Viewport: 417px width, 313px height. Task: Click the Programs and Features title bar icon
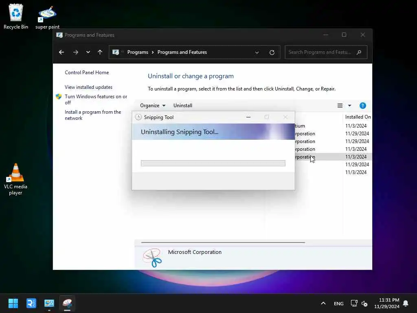click(x=59, y=35)
